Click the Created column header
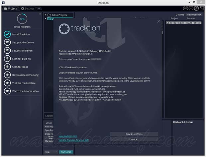The width and height of the screenshot is (206, 157). [191, 18]
